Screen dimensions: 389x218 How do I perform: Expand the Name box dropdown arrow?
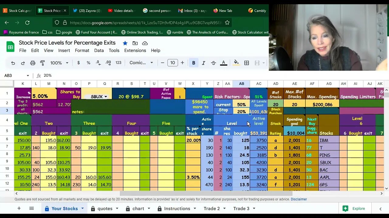click(x=28, y=76)
